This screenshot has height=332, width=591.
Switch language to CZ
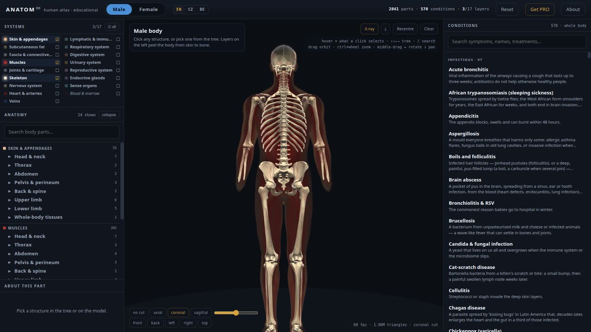[190, 9]
